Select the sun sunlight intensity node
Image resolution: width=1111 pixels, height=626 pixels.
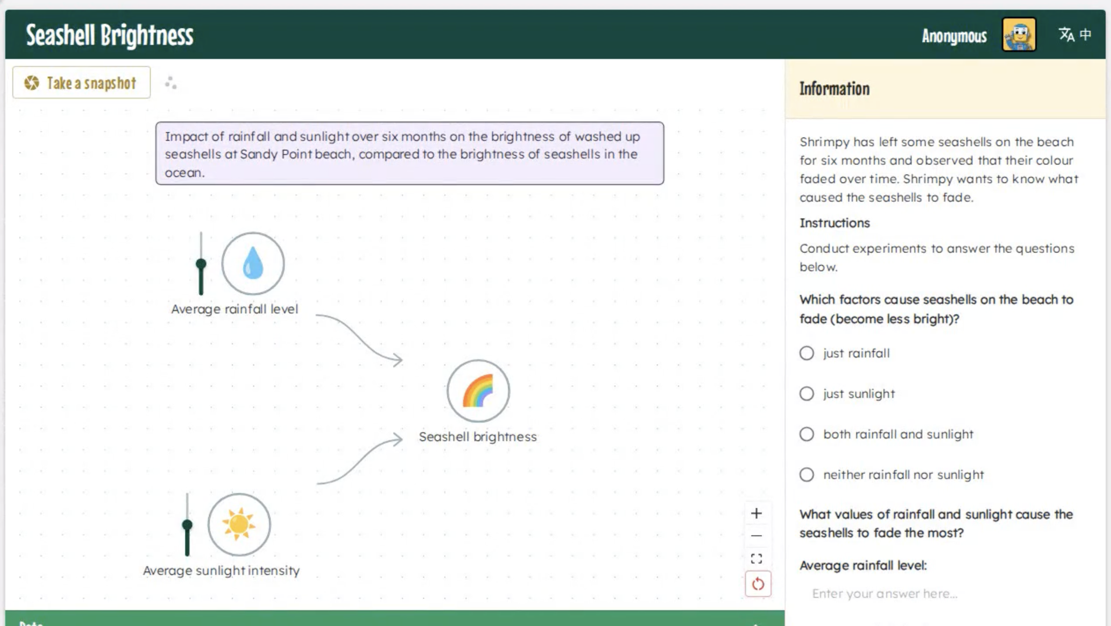coord(239,524)
